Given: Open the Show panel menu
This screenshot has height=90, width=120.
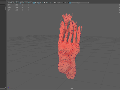Looking at the screenshot, I should [21, 1].
